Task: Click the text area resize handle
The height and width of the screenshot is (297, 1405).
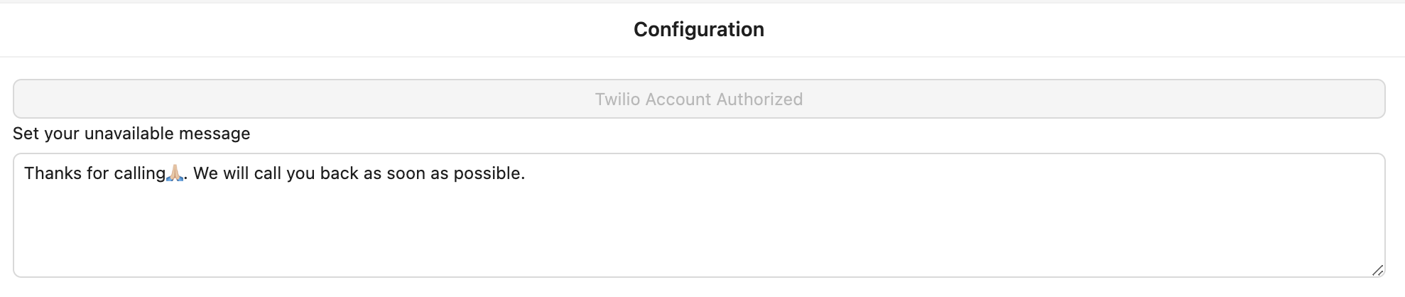Action: pyautogui.click(x=1377, y=270)
